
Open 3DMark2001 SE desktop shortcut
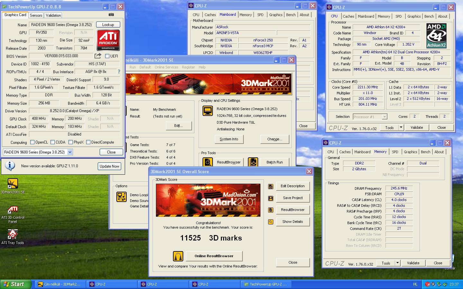[13, 186]
